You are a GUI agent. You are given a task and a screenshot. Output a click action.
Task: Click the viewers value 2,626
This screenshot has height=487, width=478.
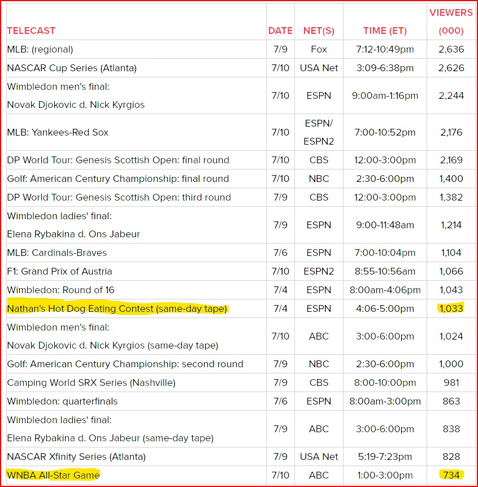[x=451, y=68]
